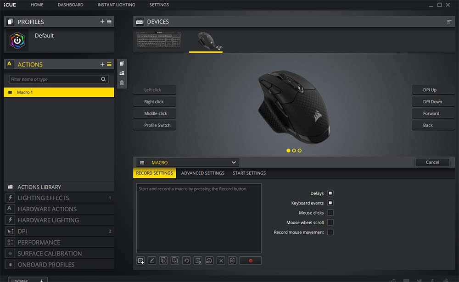Click the X clear icon in macro toolbar
The image size is (459, 282).
click(221, 260)
